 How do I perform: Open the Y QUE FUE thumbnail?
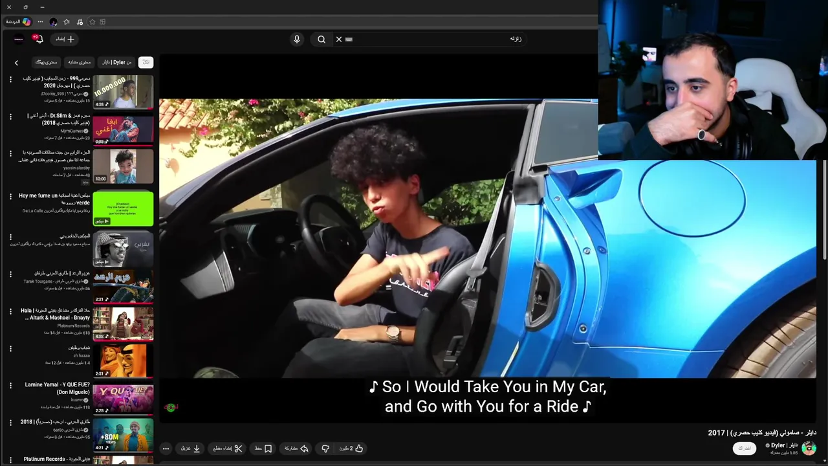(123, 398)
